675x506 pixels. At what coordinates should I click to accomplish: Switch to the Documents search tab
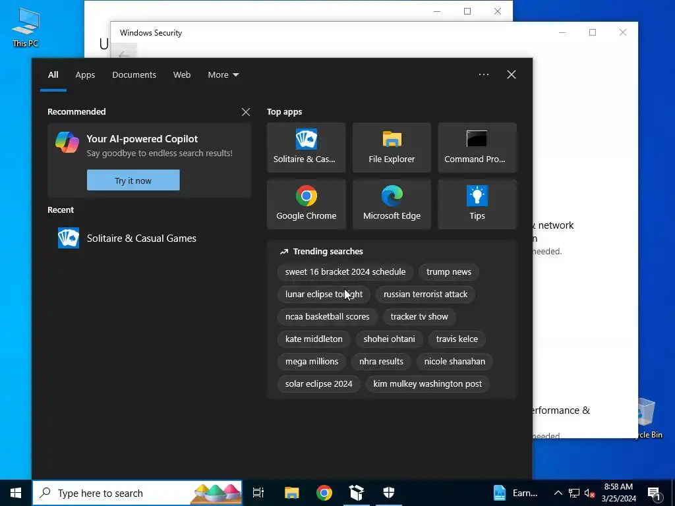point(134,75)
